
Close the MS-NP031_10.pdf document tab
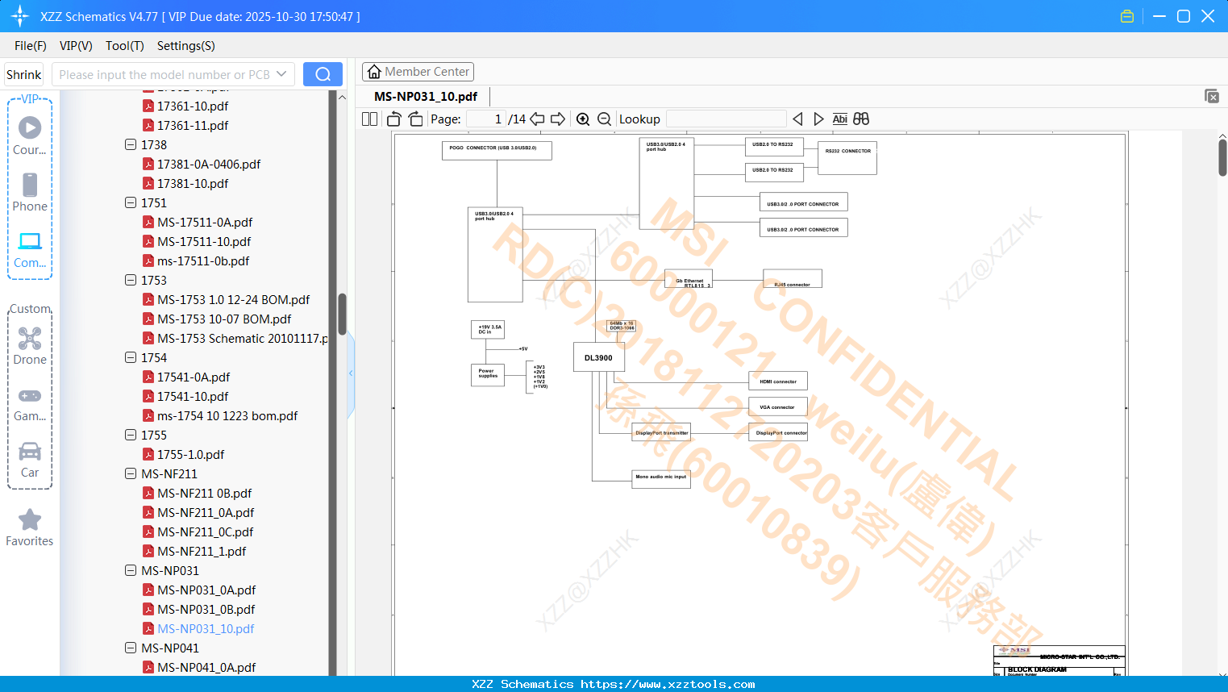coord(1212,96)
